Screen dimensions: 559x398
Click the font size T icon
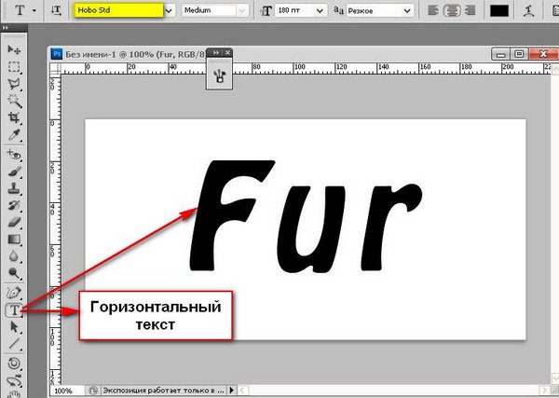click(266, 11)
